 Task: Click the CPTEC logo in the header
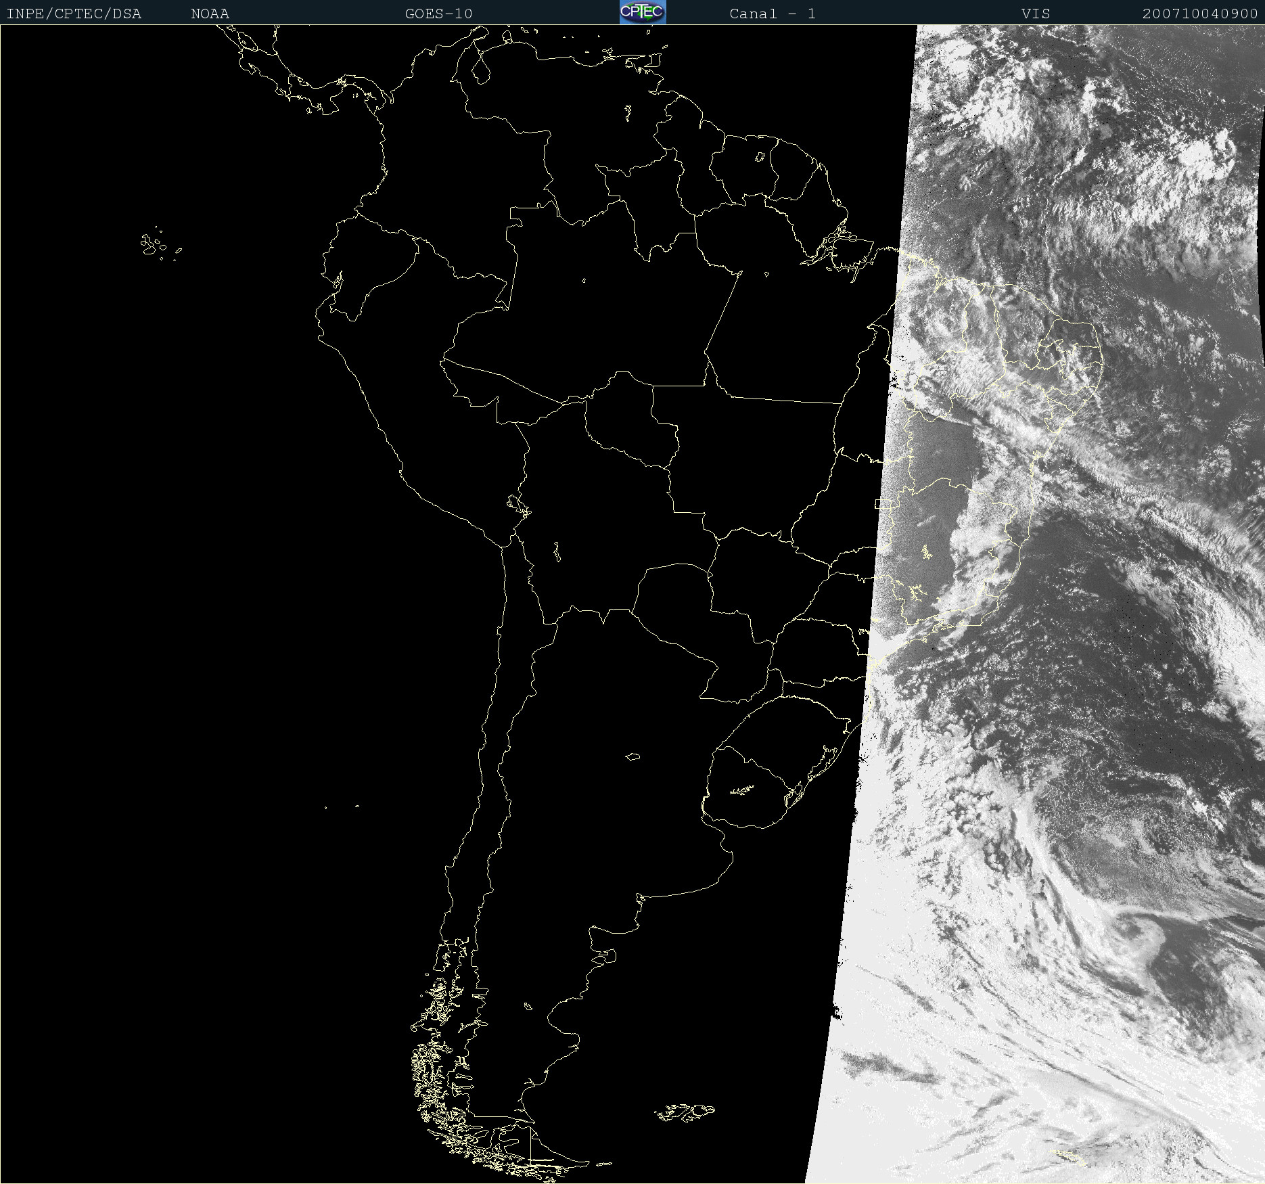643,12
